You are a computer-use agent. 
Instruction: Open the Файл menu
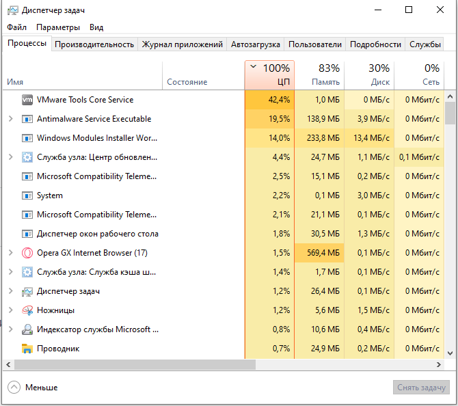pyautogui.click(x=16, y=27)
